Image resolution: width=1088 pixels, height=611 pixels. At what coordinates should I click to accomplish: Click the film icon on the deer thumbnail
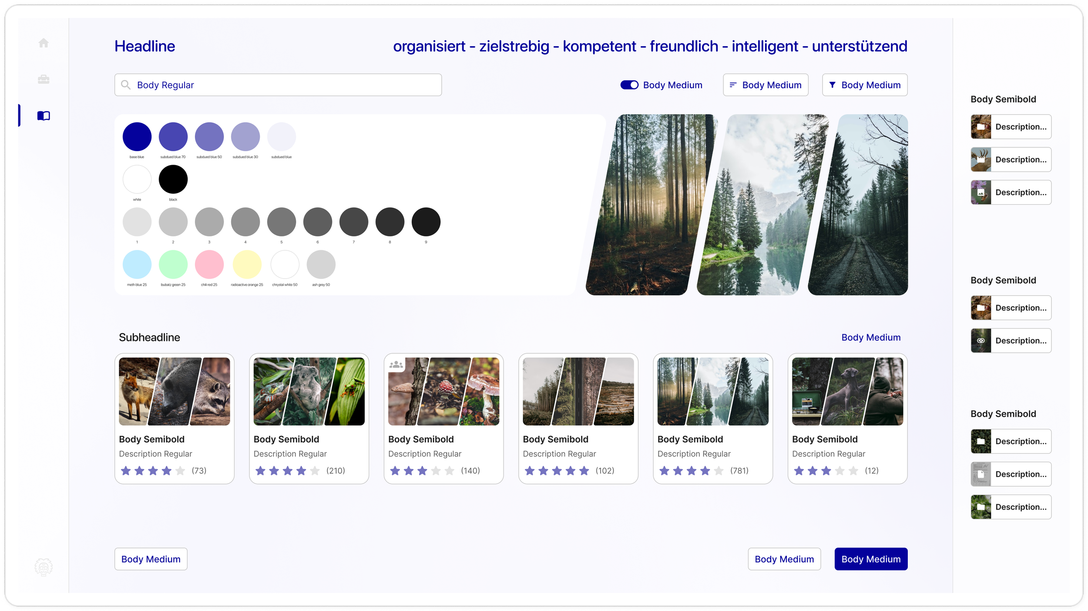tap(980, 159)
